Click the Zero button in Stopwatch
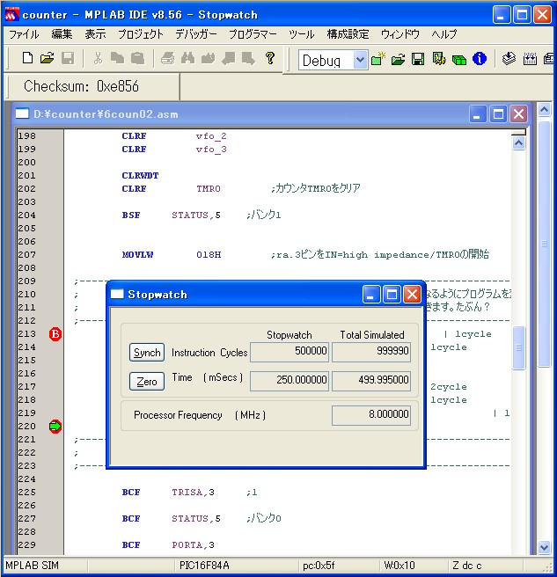Viewport: 557px width, 577px height. coord(147,381)
